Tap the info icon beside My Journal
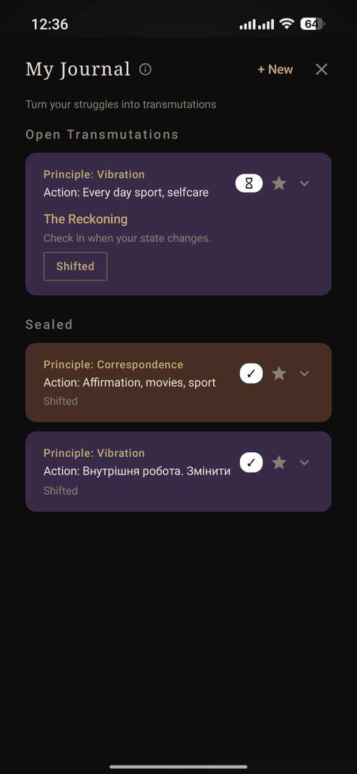357x774 pixels. 146,69
